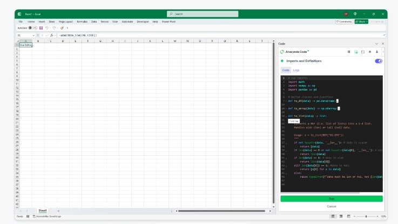Toggle the Imports and Definitions switch
Screen dimensions: 398x224
pos(379,61)
